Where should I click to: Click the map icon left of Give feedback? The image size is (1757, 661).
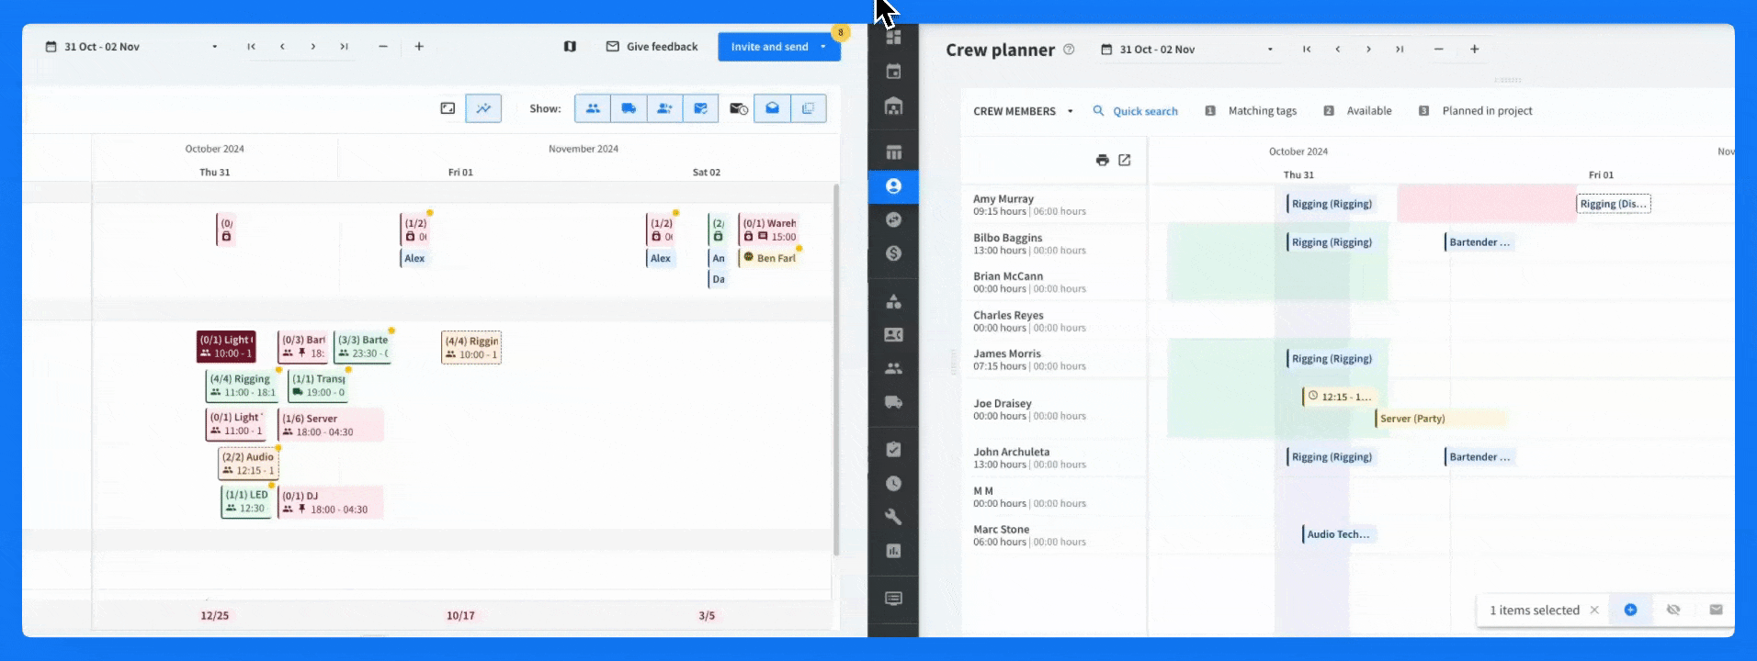pyautogui.click(x=570, y=47)
